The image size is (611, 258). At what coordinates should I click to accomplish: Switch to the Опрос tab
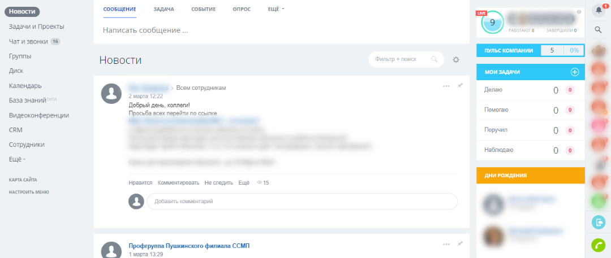242,9
